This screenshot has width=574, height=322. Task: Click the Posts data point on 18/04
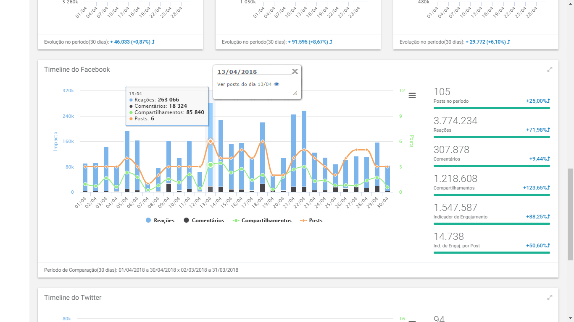pos(263,141)
